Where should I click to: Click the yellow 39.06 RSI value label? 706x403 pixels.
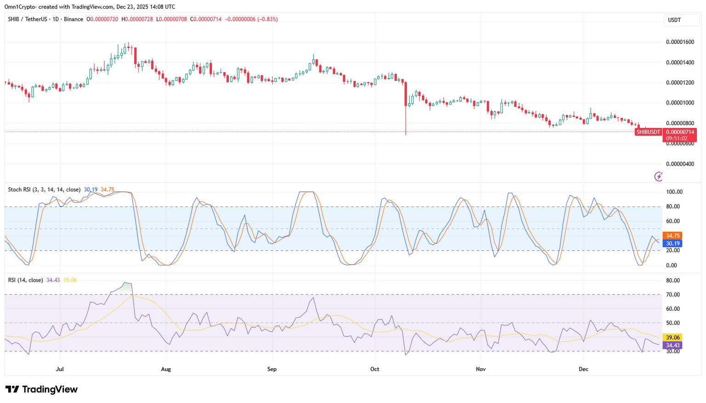pos(673,337)
